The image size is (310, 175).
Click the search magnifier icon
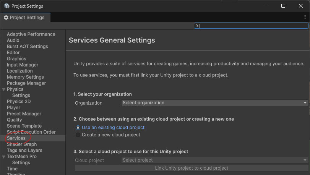(197, 26)
